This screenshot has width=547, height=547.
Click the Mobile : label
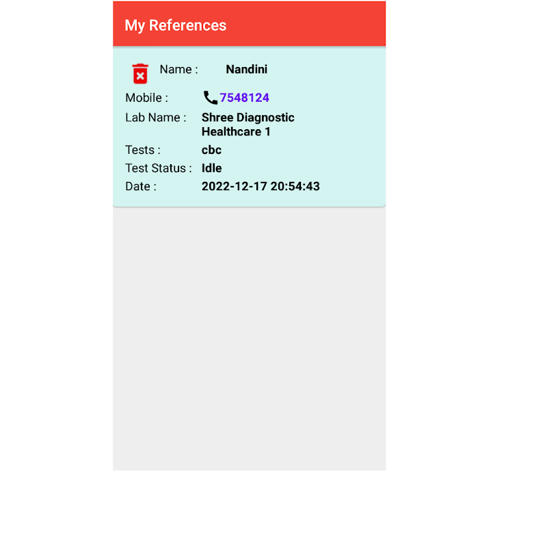click(x=146, y=98)
